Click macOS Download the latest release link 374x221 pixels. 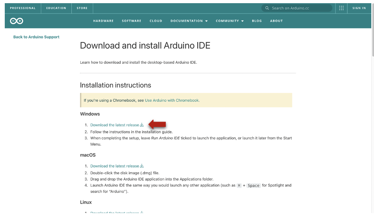click(x=115, y=166)
